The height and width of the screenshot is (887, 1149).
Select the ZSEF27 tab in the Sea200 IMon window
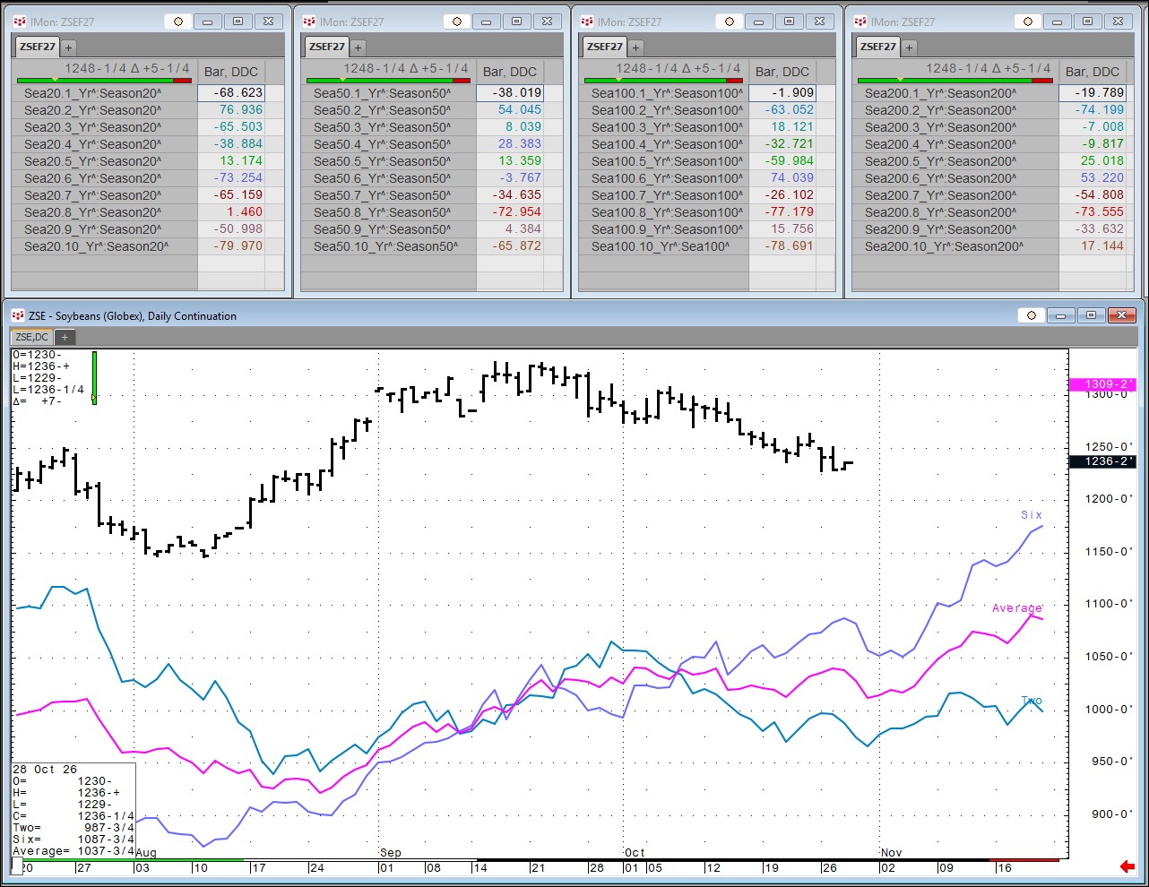point(877,47)
